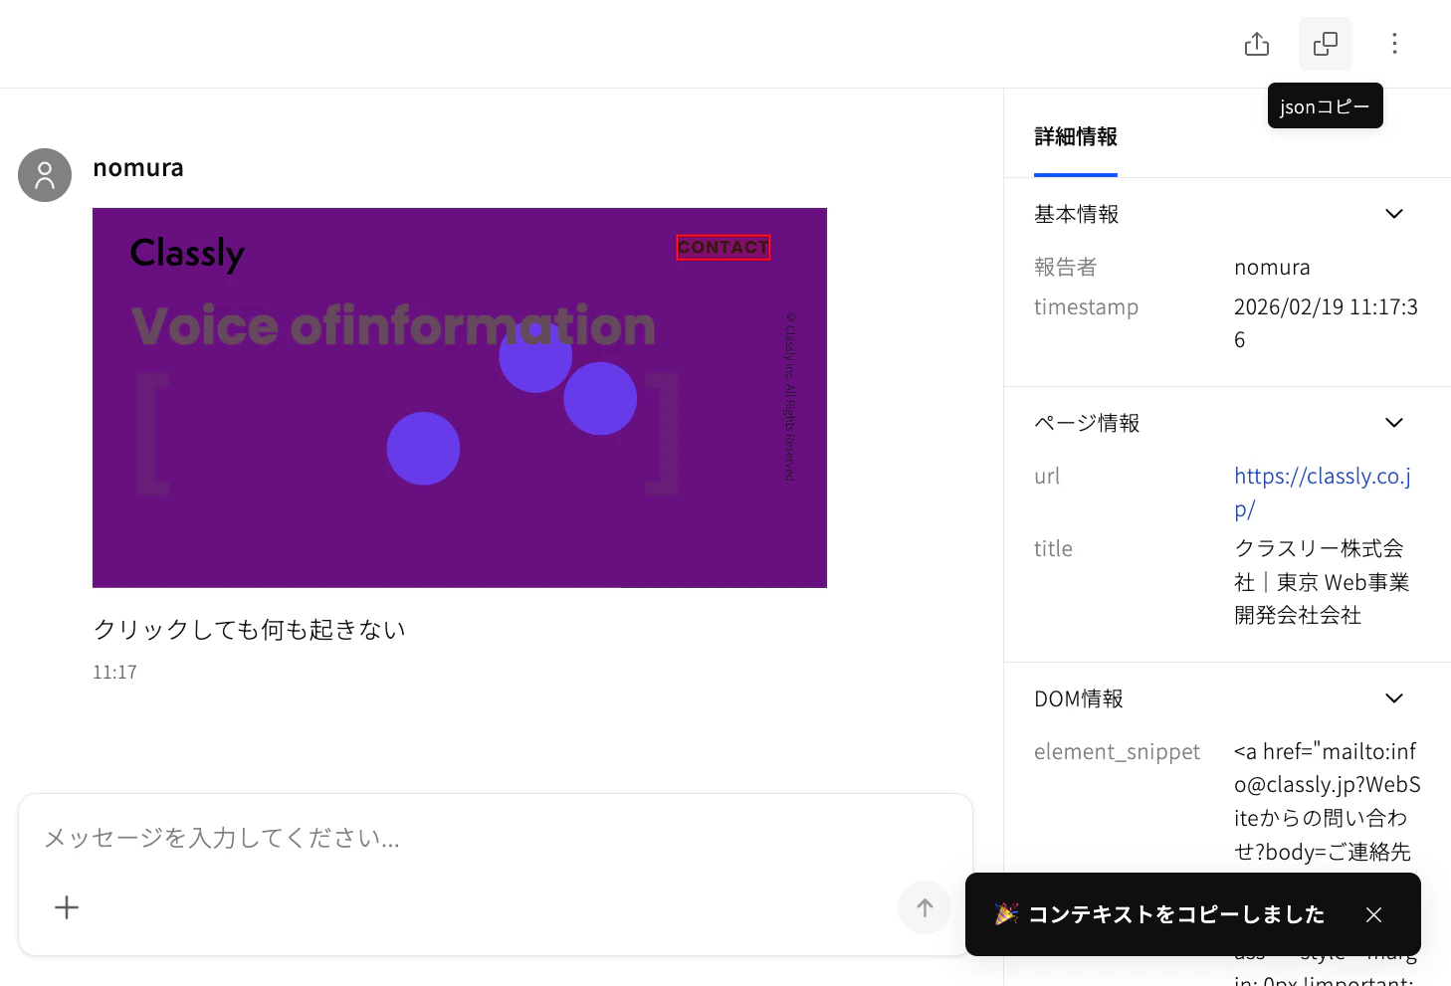The width and height of the screenshot is (1451, 986).
Task: Collapse the ページ情報 section
Action: (1394, 423)
